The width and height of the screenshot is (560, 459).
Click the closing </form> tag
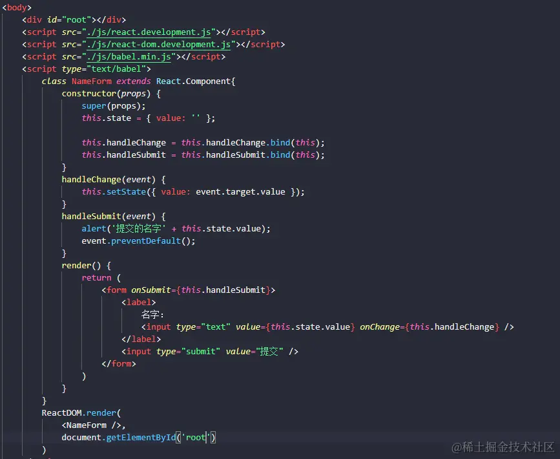tap(119, 363)
